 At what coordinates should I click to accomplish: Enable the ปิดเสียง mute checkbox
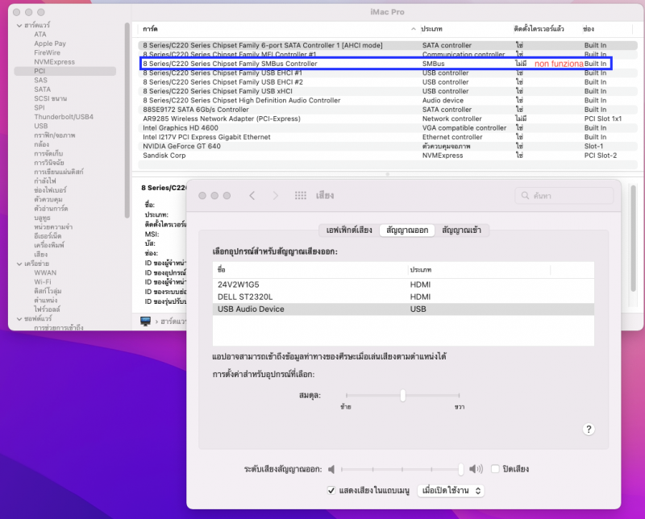(495, 468)
